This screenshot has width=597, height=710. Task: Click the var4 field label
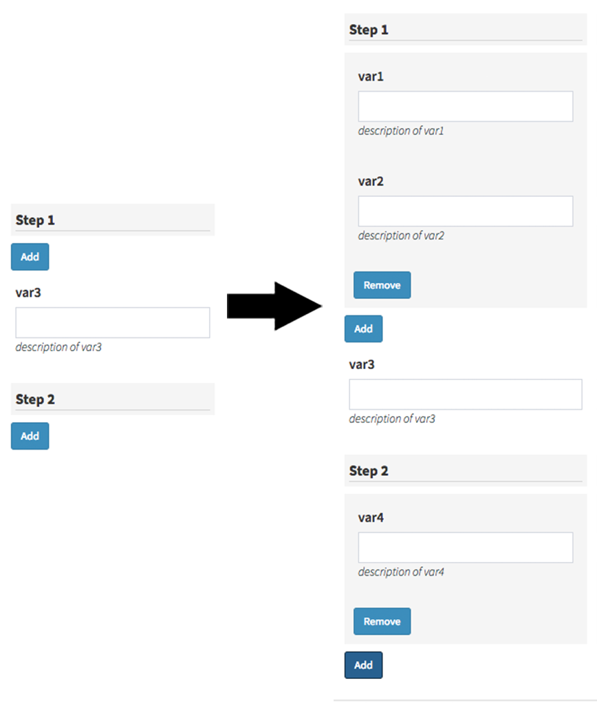click(x=371, y=518)
